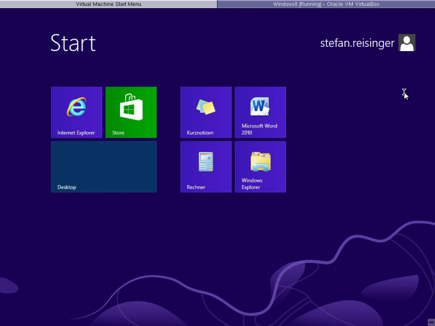This screenshot has width=435, height=326.
Task: Click the user account avatar picture
Action: coord(407,42)
